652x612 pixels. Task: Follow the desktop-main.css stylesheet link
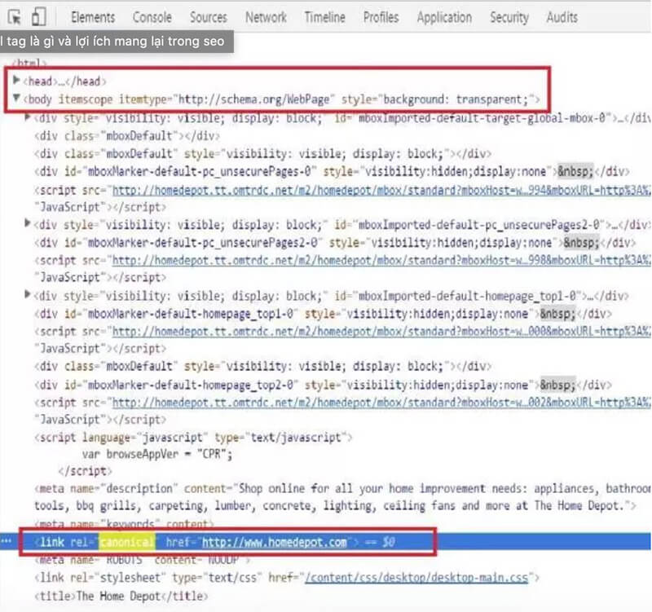coord(416,578)
